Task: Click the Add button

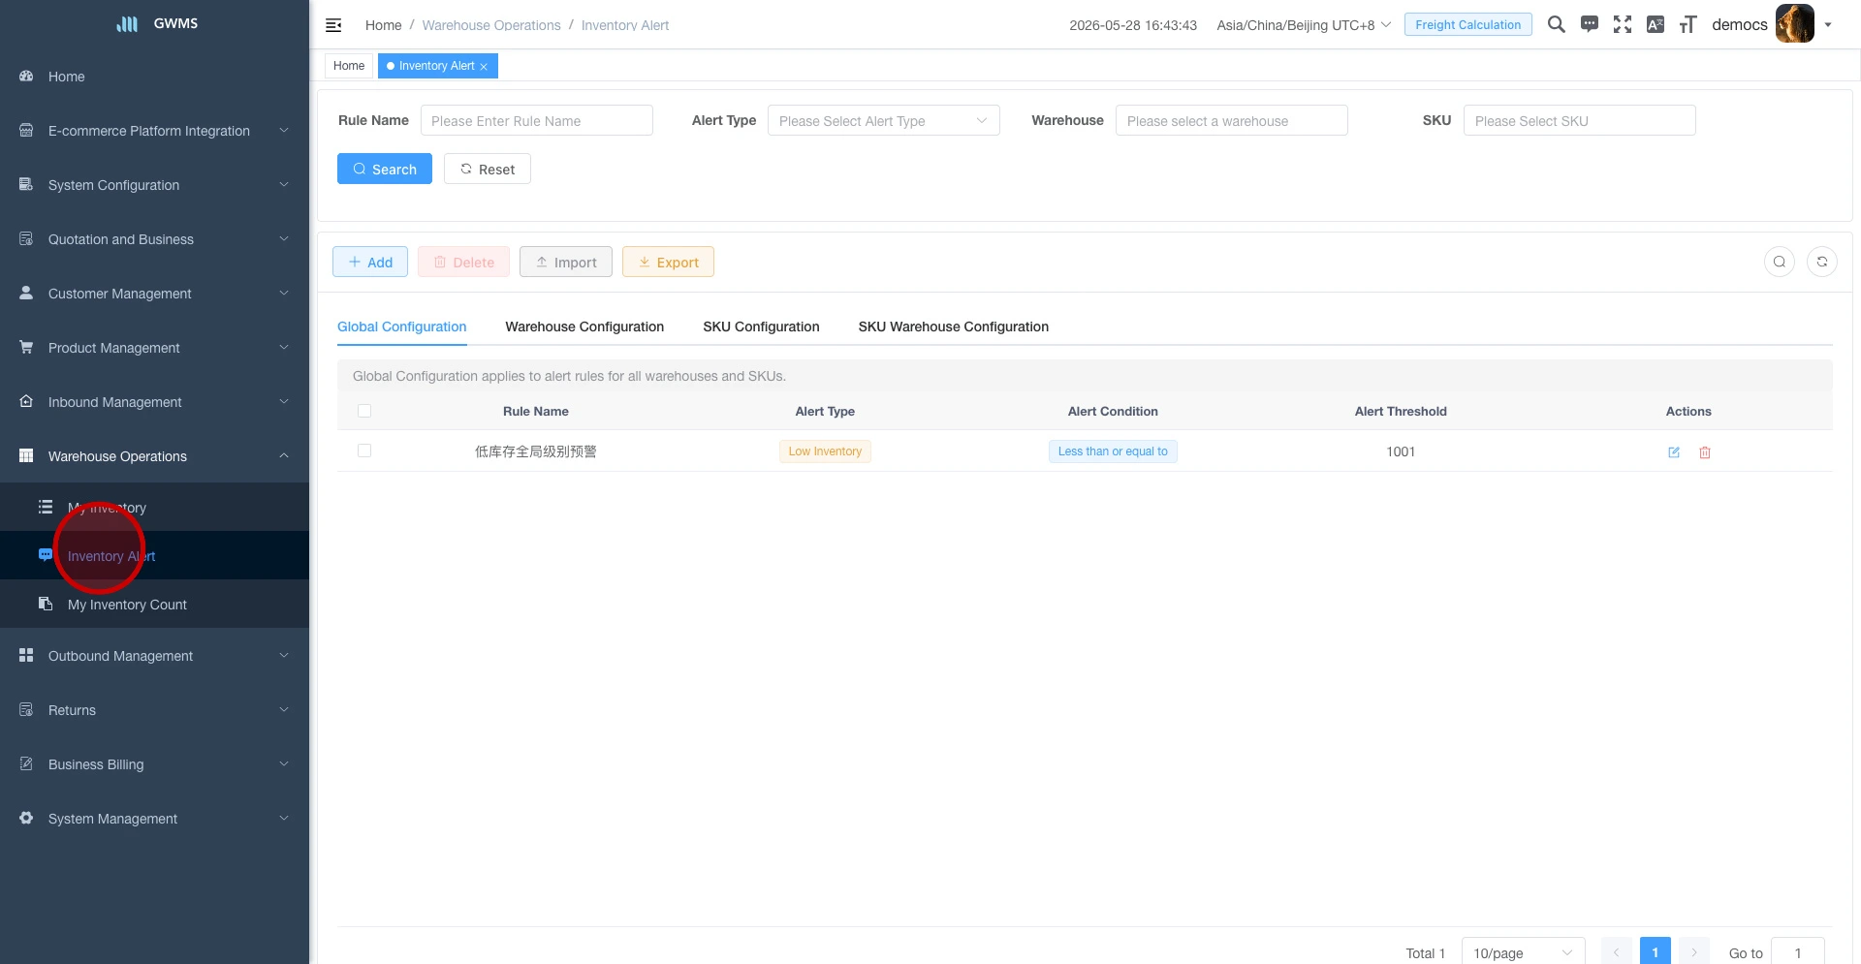Action: point(370,262)
